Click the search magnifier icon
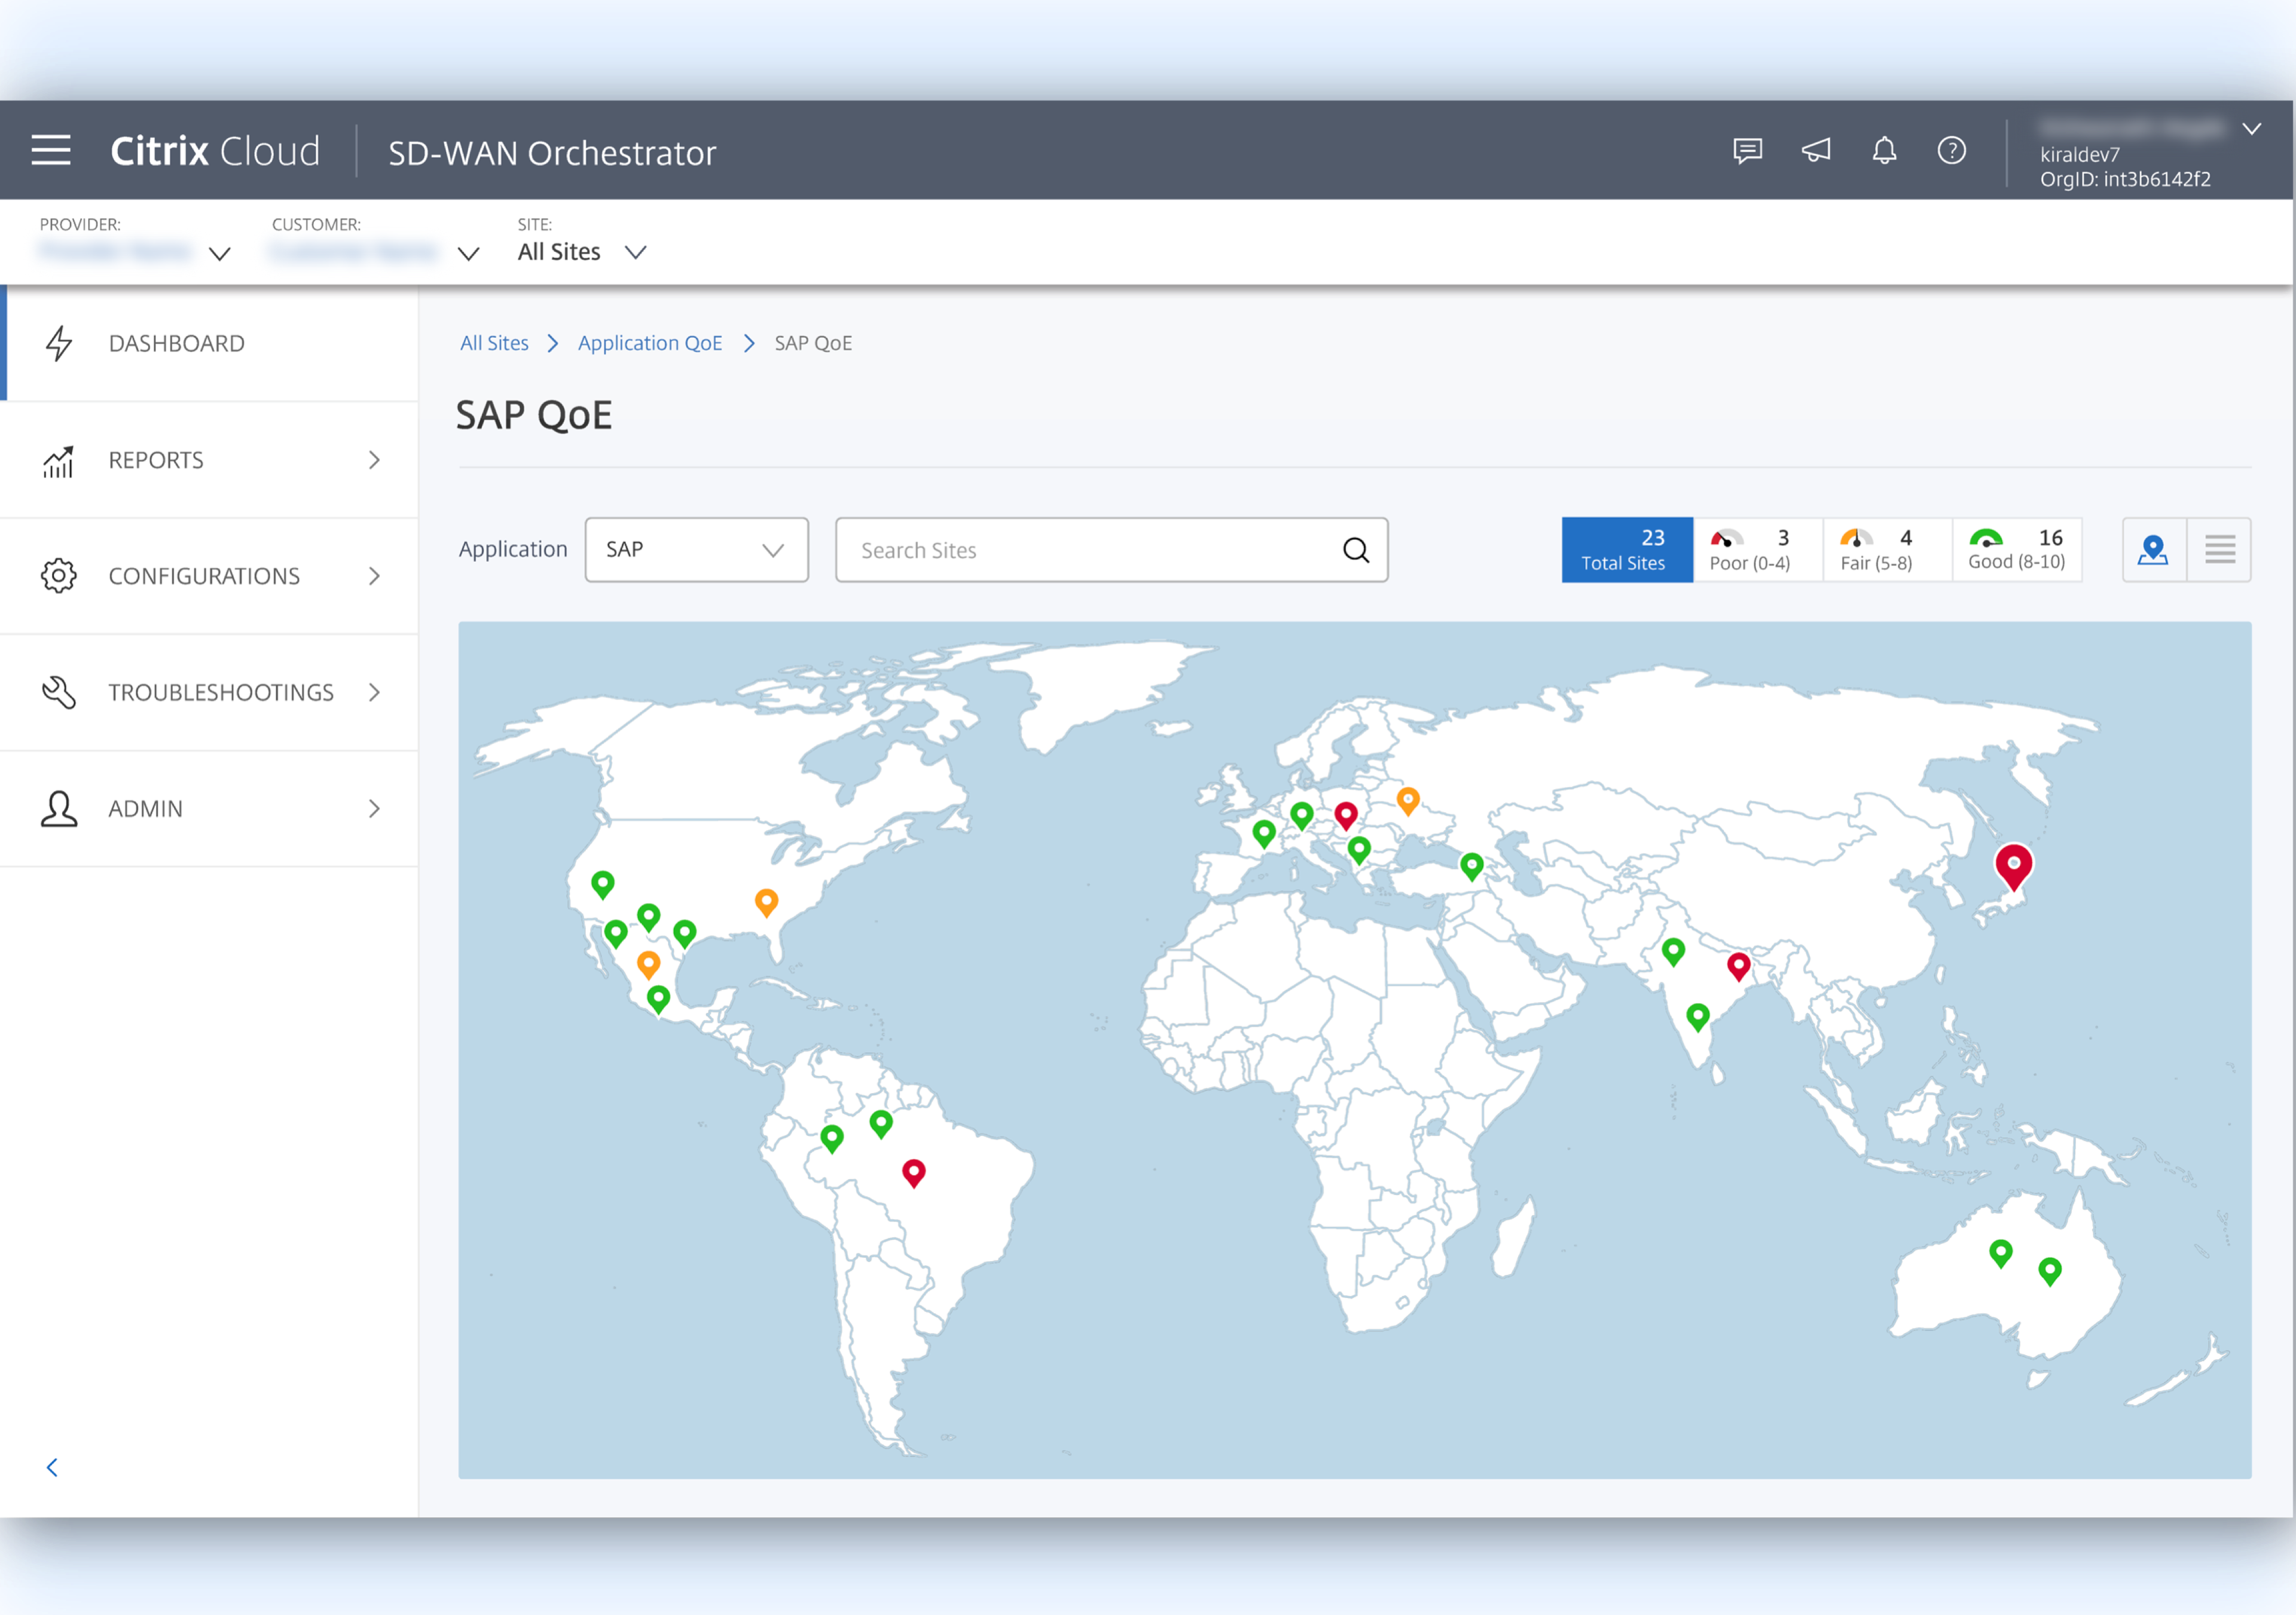Screen dimensions: 2296x1615 (x=1355, y=550)
